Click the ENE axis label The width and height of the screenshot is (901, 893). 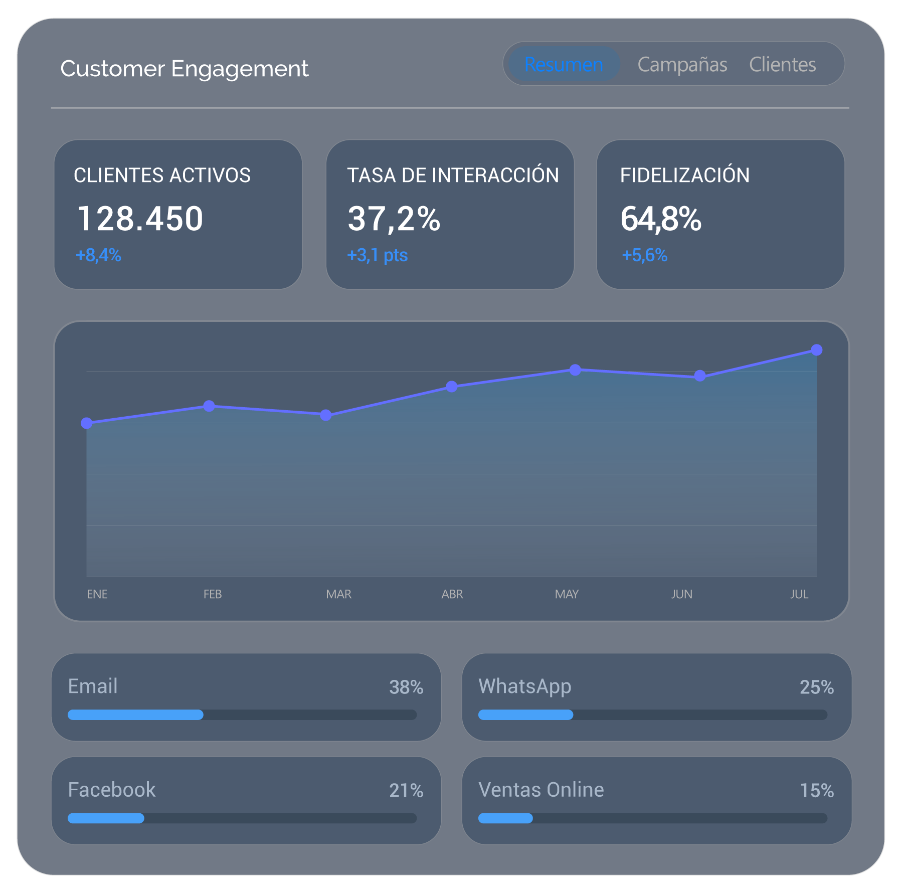(x=97, y=594)
